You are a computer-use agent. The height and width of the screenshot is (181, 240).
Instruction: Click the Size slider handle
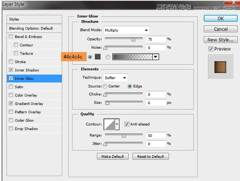point(107,103)
